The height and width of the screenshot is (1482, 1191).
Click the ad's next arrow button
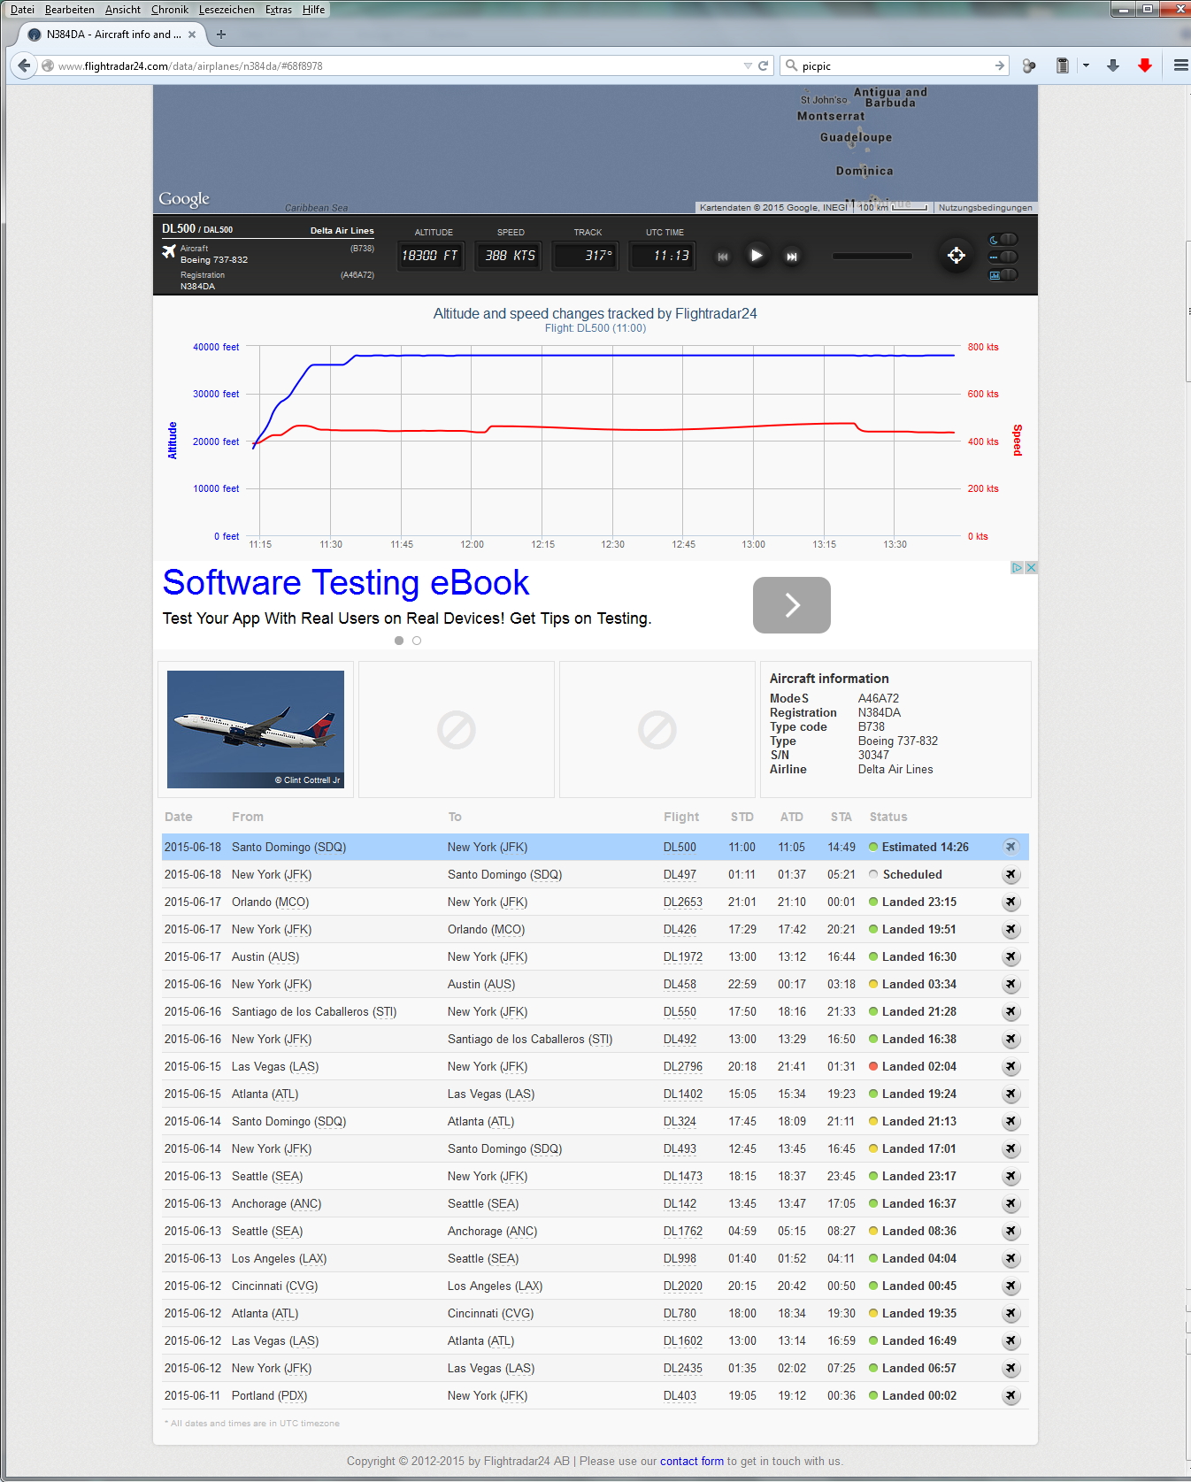(x=791, y=605)
